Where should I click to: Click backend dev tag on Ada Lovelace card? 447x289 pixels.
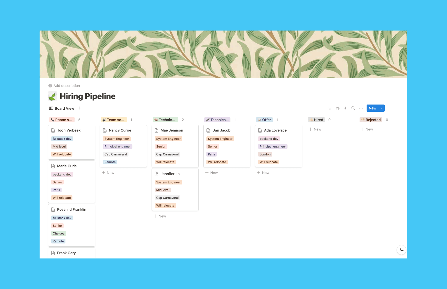[269, 139]
